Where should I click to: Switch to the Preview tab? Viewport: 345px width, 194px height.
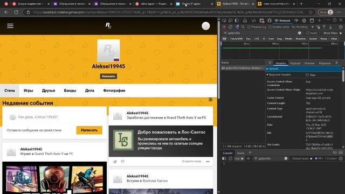[x=309, y=63]
